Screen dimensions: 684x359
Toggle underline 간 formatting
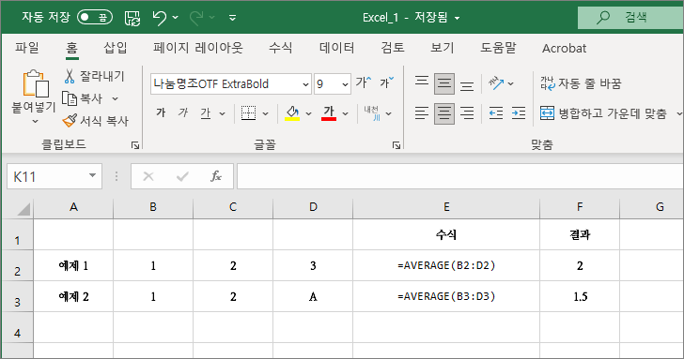206,113
